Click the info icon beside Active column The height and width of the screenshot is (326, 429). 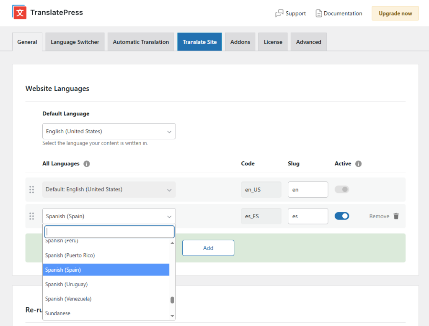[358, 163]
